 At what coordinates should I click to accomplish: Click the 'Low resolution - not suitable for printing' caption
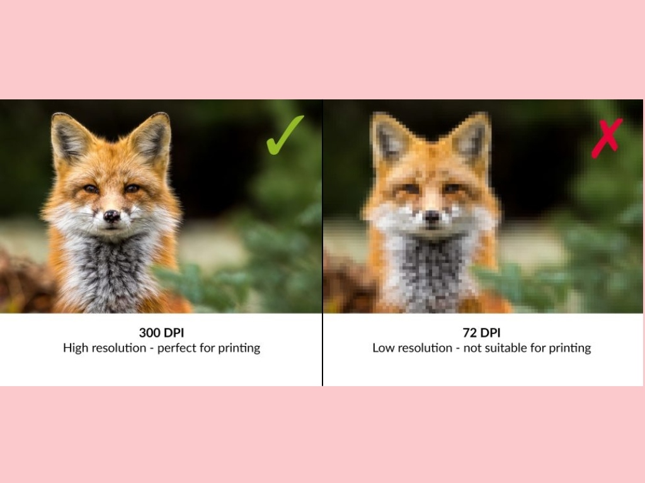[x=482, y=348]
